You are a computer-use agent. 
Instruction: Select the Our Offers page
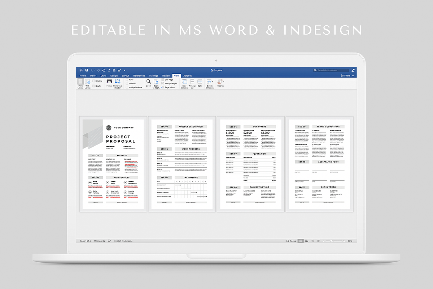251,164
